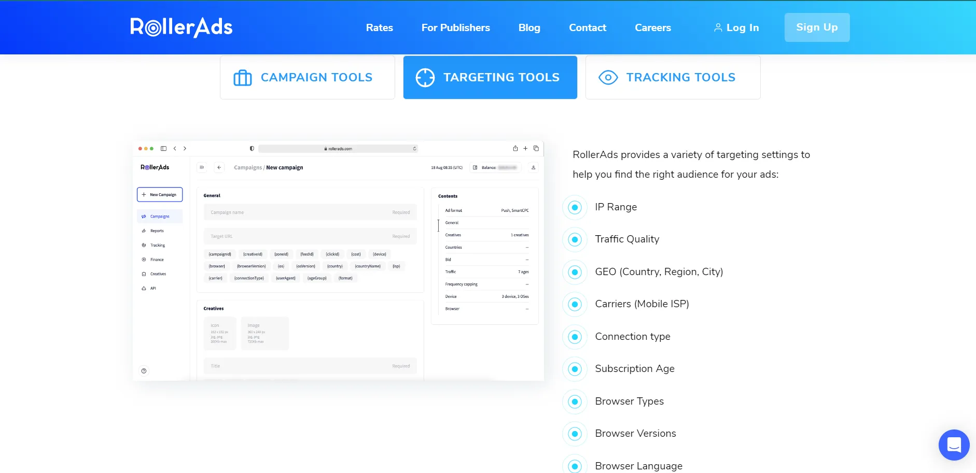The height and width of the screenshot is (473, 976).
Task: Click the Ad format row in Contents
Action: click(x=486, y=210)
